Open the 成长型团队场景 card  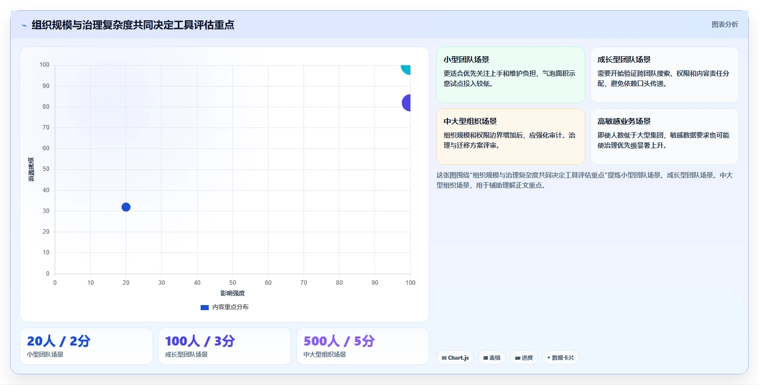tap(665, 75)
